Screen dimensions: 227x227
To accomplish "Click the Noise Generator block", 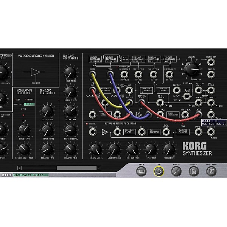I will click(x=173, y=115).
